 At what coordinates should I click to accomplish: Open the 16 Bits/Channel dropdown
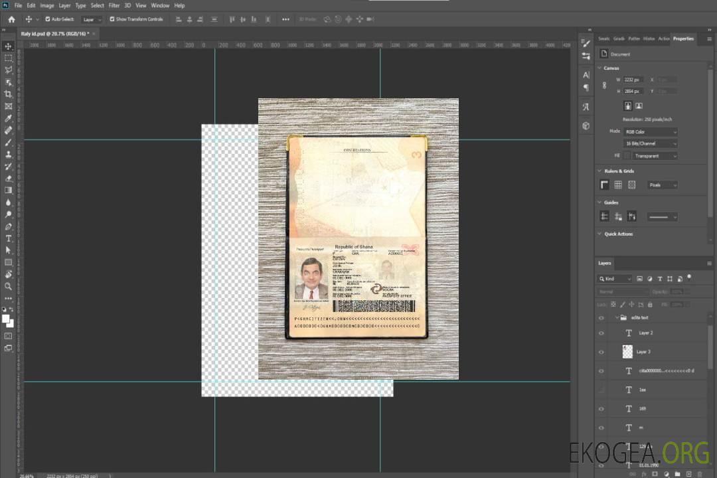[x=650, y=143]
